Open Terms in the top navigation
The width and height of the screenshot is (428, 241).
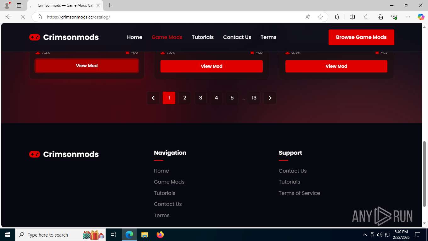tap(268, 37)
